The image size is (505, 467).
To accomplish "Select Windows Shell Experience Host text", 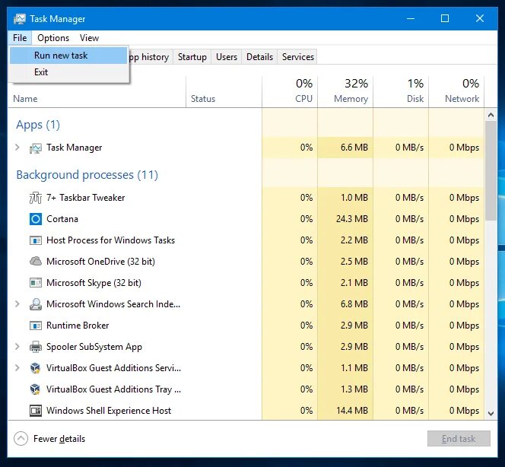I will 109,411.
